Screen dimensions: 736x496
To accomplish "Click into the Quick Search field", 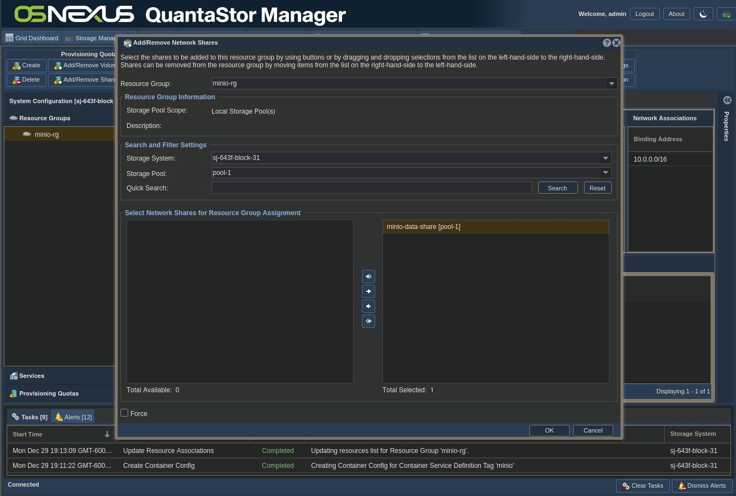I will (371, 188).
